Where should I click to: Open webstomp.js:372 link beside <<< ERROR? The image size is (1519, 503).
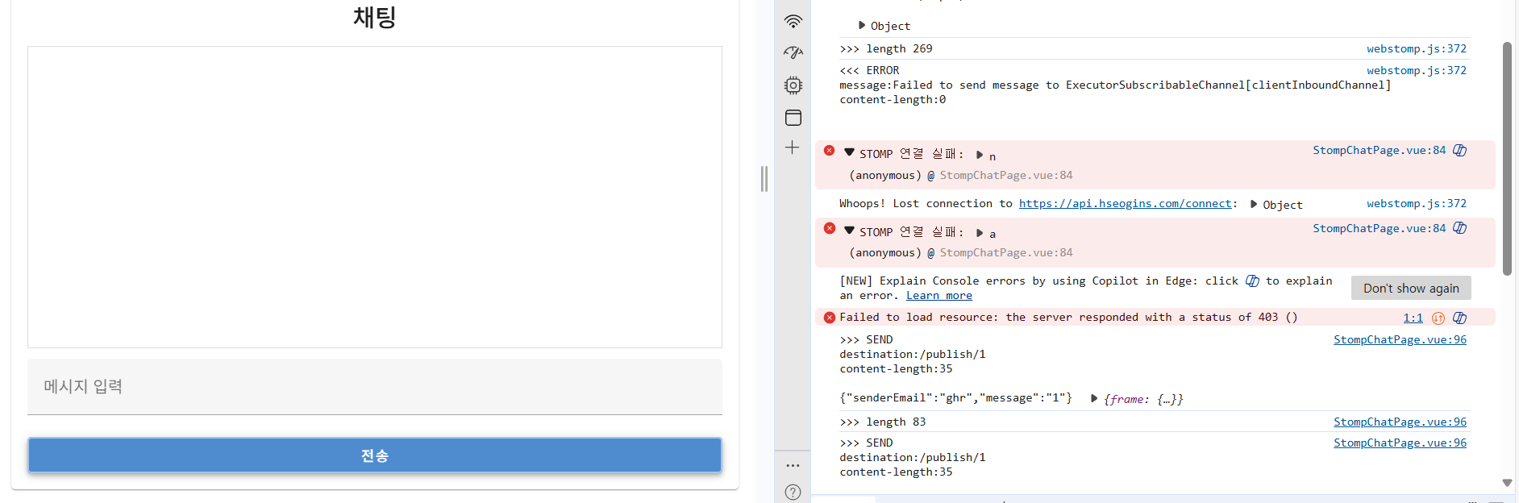(x=1417, y=71)
